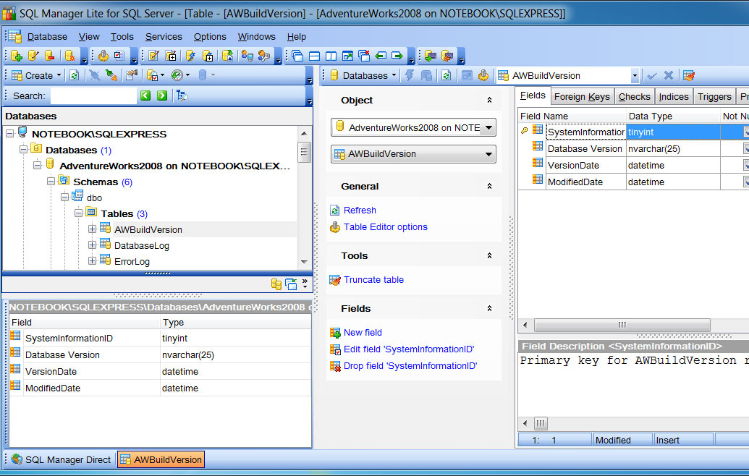
Task: Open the View menu
Action: tap(89, 37)
